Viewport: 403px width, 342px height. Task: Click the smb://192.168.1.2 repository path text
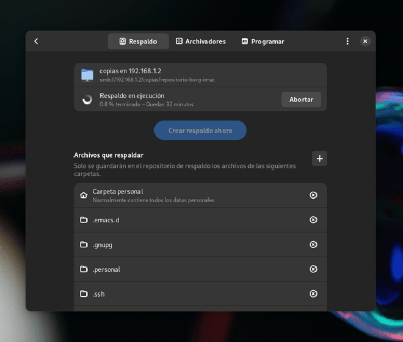pos(157,80)
